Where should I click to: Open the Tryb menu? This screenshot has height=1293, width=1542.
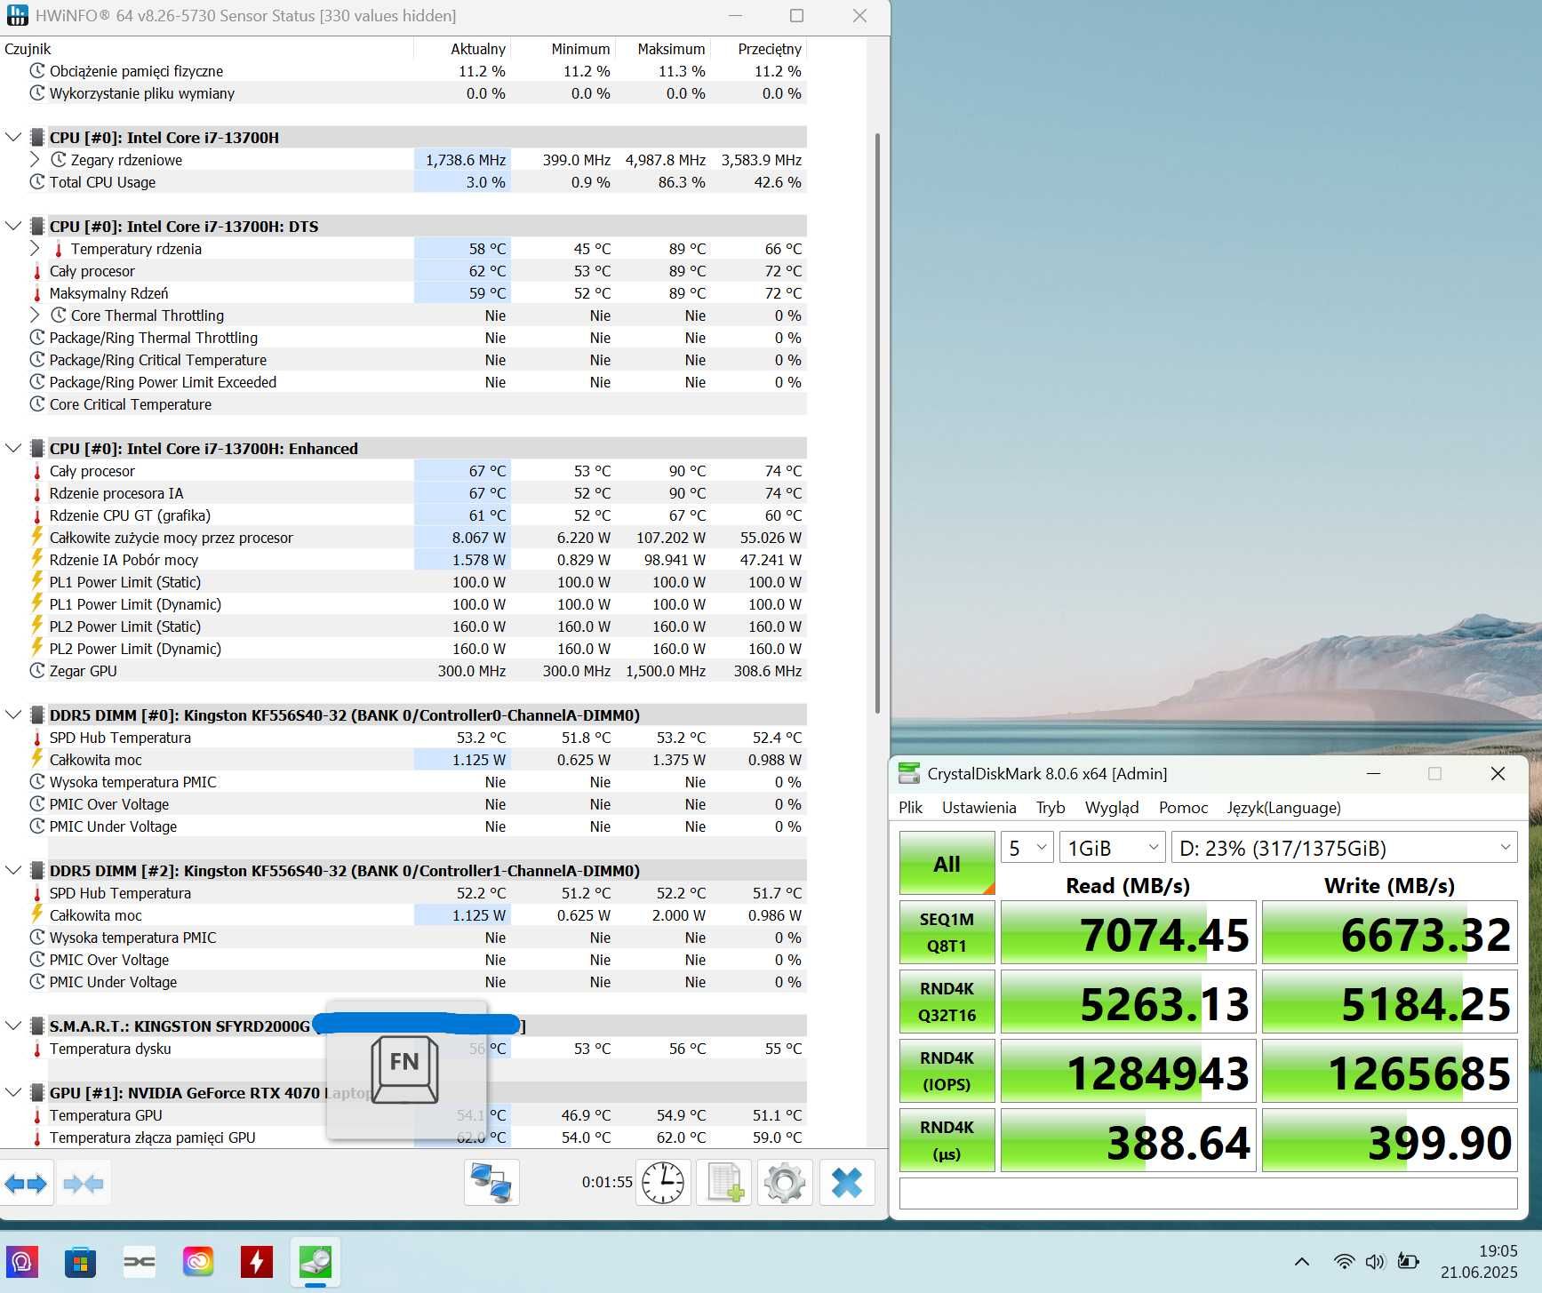tap(1051, 808)
